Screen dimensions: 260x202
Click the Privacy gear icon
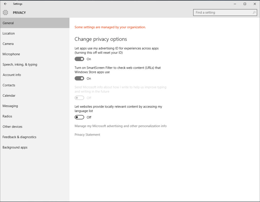[x=6, y=13]
